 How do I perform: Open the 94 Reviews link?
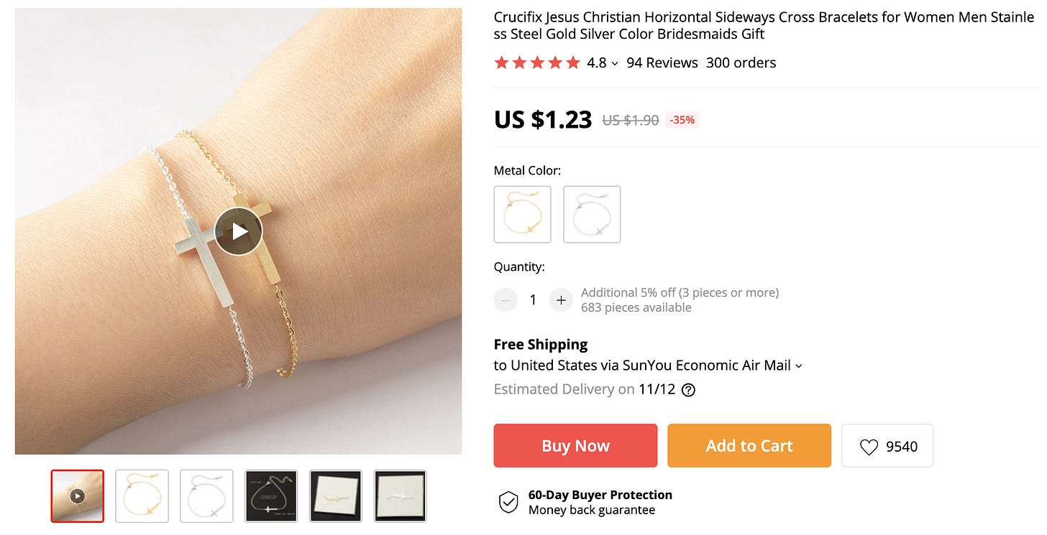(x=662, y=62)
